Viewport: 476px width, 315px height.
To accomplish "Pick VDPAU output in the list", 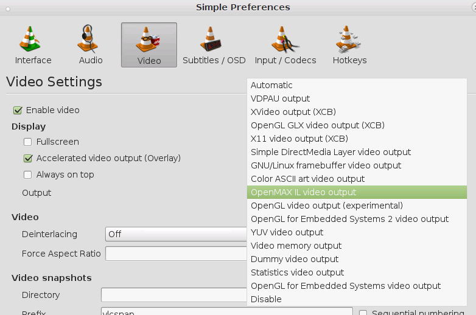I will (280, 99).
